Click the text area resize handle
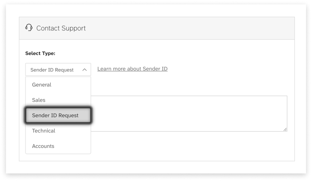Screen dimensions: 312x181 pyautogui.click(x=285, y=129)
